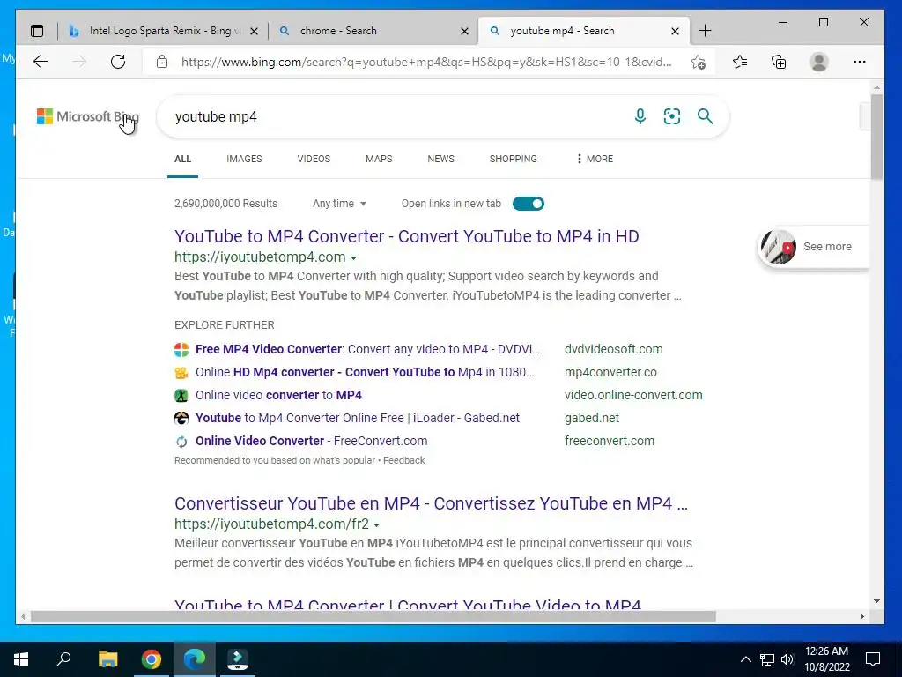
Task: Open the volume control tray icon
Action: (787, 659)
